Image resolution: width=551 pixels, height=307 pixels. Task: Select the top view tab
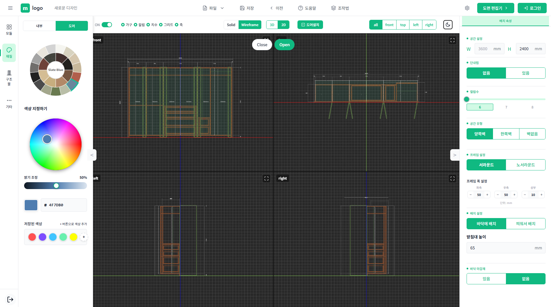[403, 25]
